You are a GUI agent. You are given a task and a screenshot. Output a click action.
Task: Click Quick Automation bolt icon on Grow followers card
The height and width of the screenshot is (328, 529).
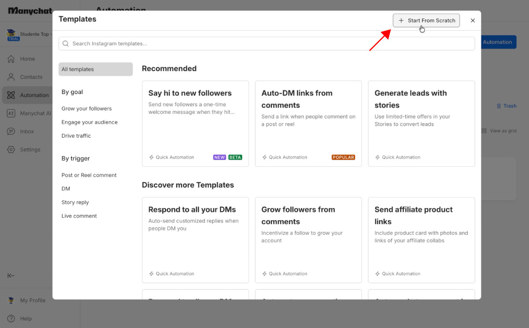(264, 273)
